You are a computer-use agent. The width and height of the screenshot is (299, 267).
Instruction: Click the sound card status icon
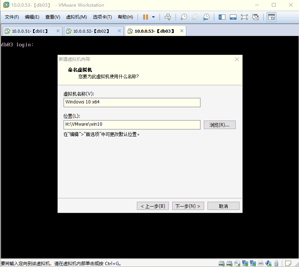(268, 263)
